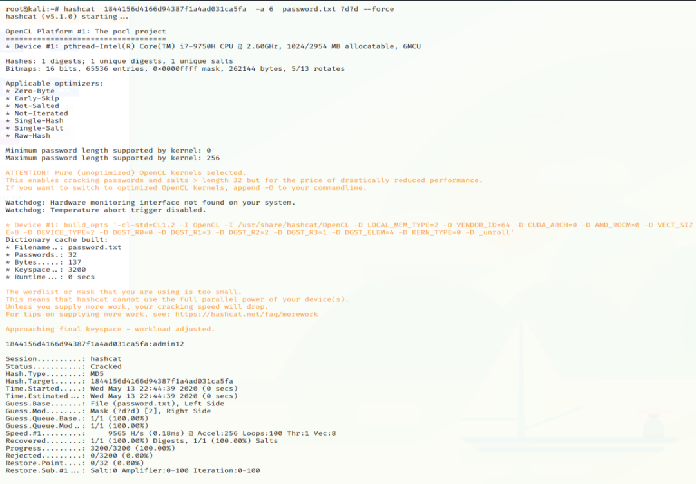Click the Keyspace 3200 line

46,270
